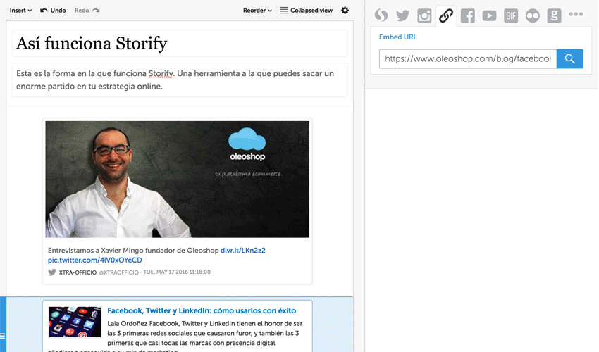The height and width of the screenshot is (352, 599).
Task: Grab the drag handle on the highlighted story item
Action: 3,336
